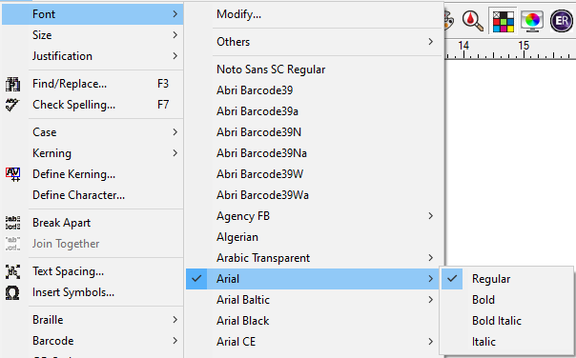Click the Insert Symbols omega icon

12,292
